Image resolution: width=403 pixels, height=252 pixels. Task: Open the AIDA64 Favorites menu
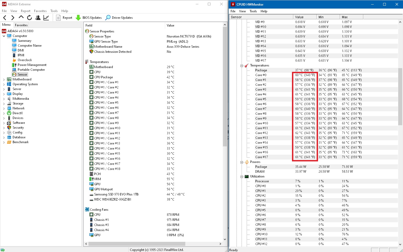(x=40, y=11)
